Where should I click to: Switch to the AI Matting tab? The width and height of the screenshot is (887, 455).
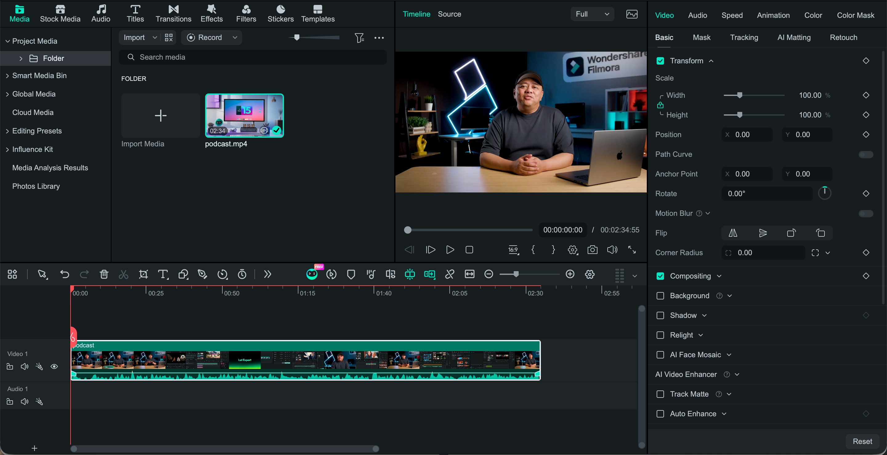794,38
